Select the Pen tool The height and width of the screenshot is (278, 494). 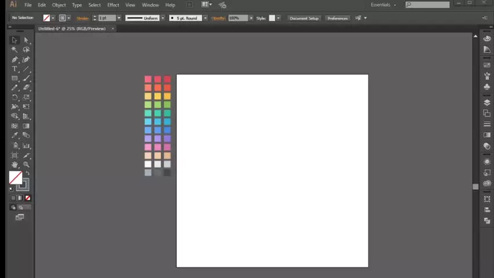tap(14, 60)
